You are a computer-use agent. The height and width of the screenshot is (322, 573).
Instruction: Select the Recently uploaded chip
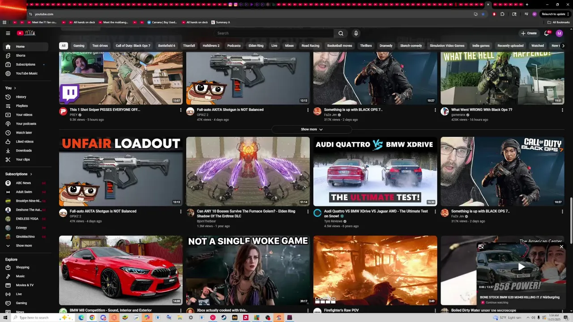pyautogui.click(x=510, y=46)
